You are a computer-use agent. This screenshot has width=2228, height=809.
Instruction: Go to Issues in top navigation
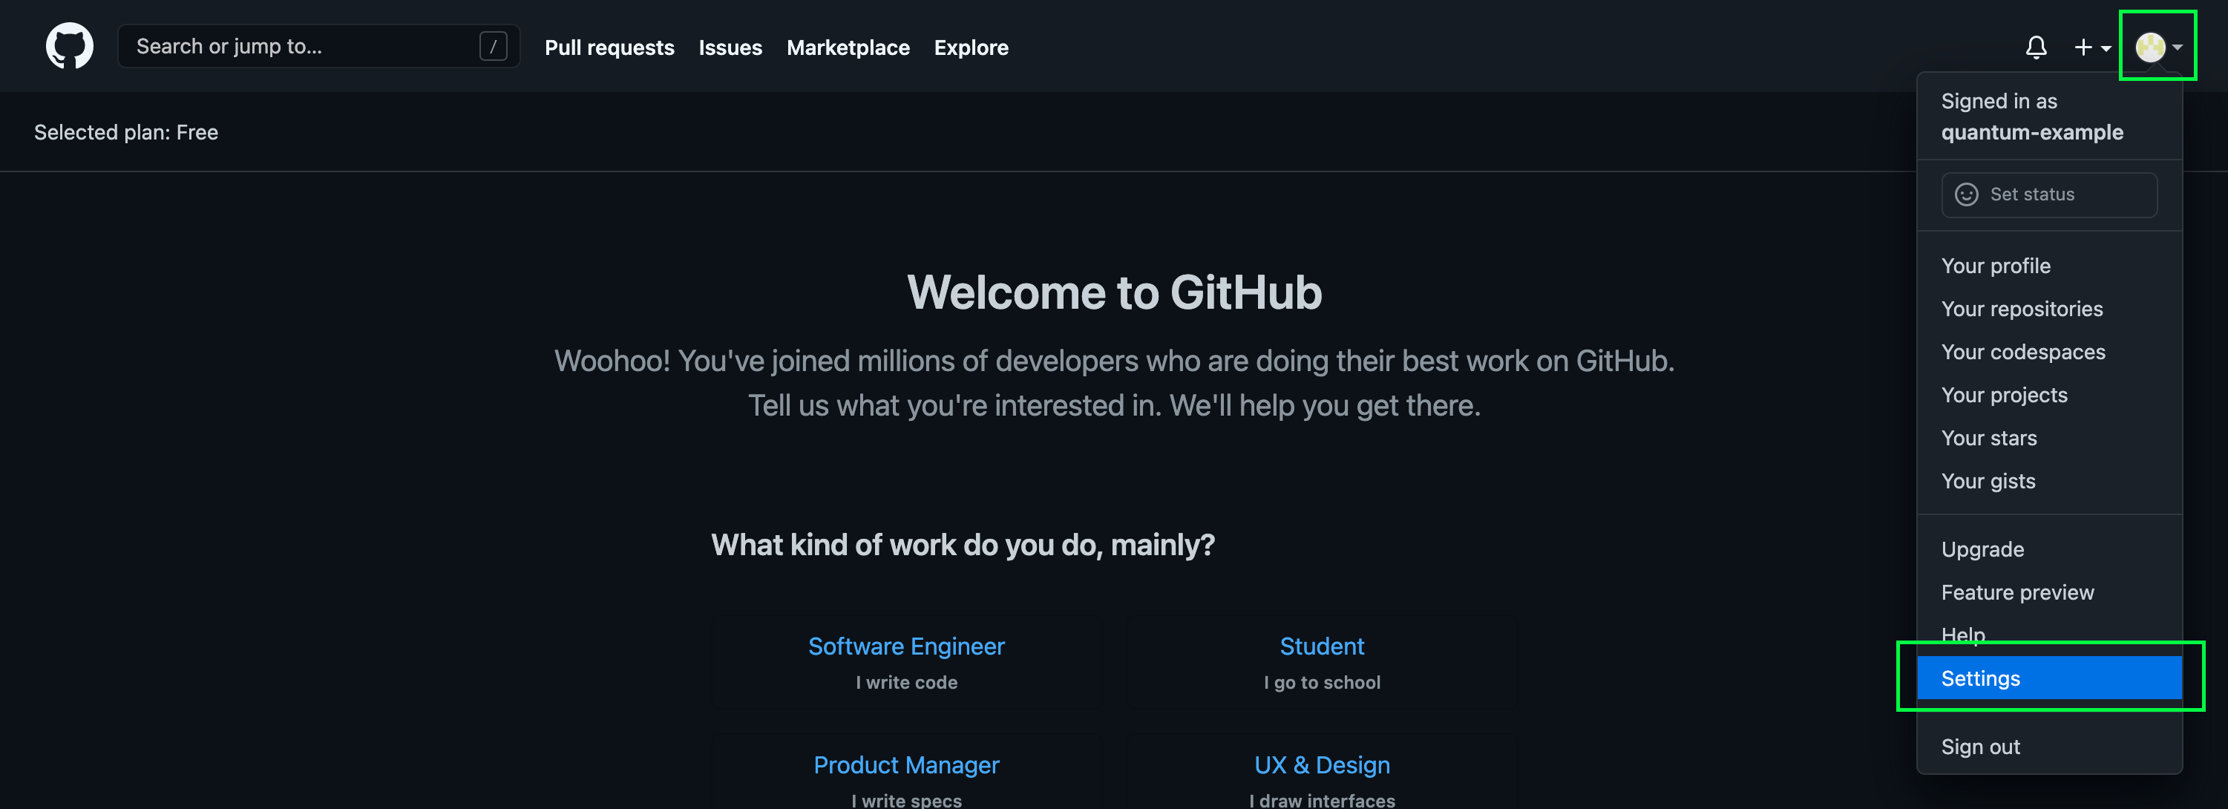[730, 48]
